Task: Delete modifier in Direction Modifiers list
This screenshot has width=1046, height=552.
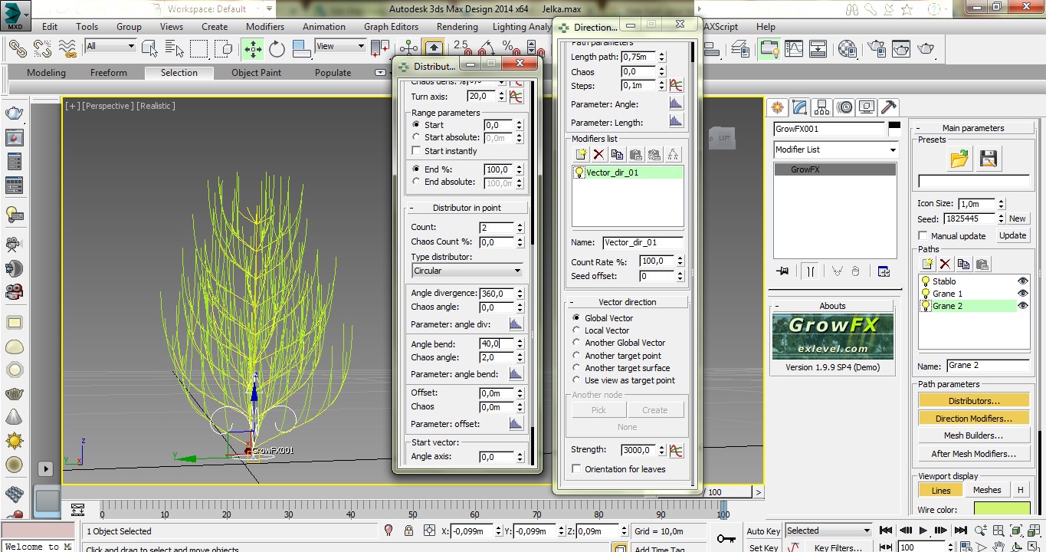Action: click(x=599, y=155)
